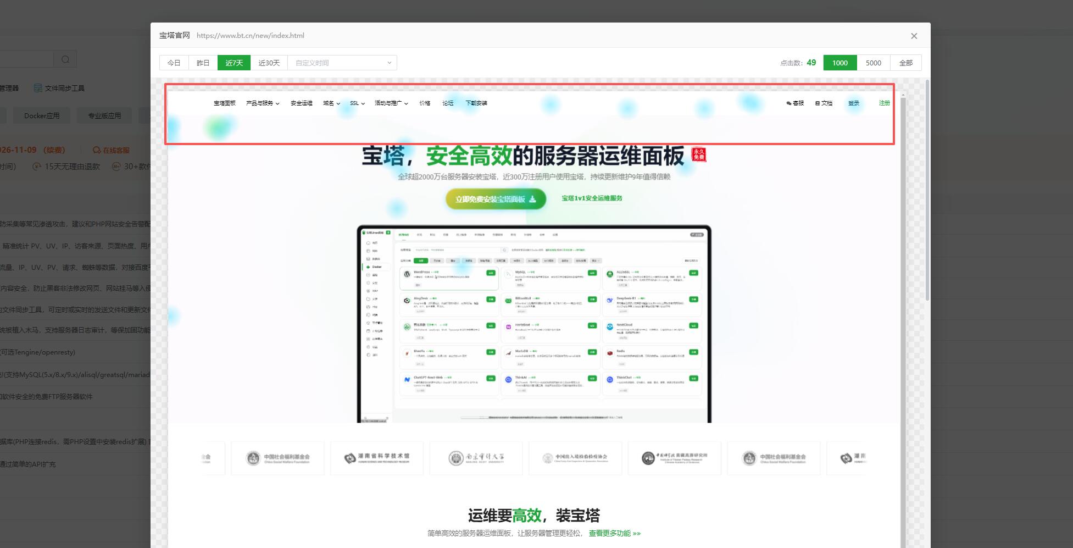Click the 中国出入境检验检疫协会 logo

[575, 458]
